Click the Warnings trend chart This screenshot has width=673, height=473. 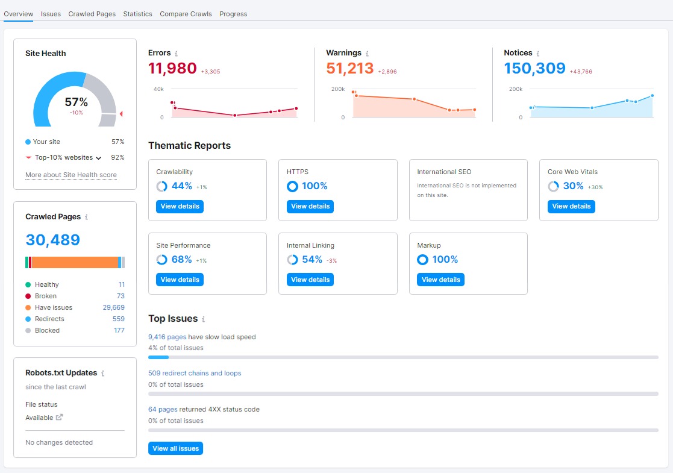pos(414,104)
